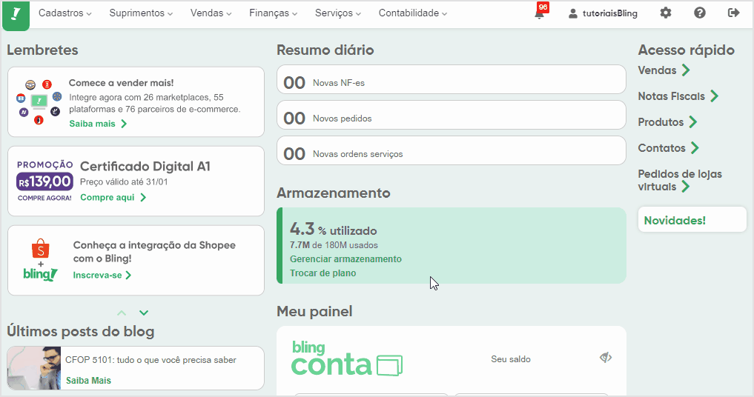
Task: Click the Bling logo home icon
Action: (16, 15)
